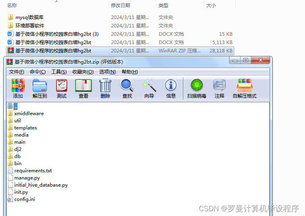Sort by 名称 column header in Explorer
Screen dimensions: 305x216
point(12,6)
